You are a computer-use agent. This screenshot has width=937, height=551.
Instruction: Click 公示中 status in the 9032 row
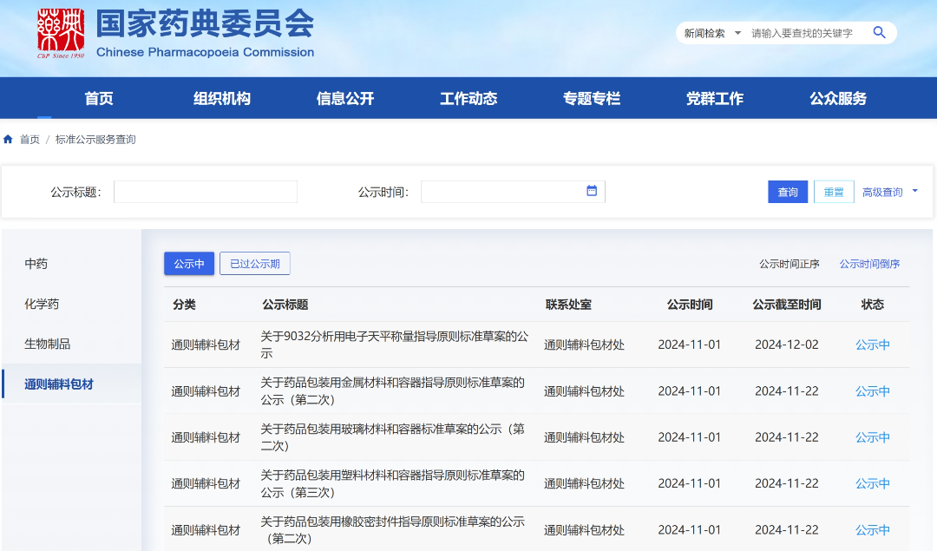pos(873,344)
